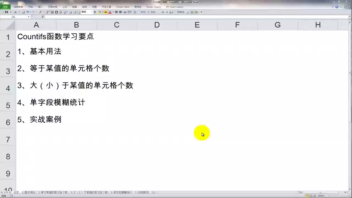Switch to the 开始 ribbon tab
Screen dimensions: 352x198
tap(31, 7)
